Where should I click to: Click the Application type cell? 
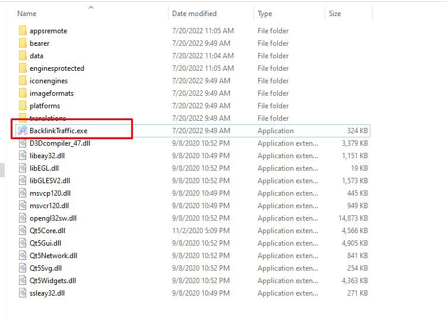(275, 131)
